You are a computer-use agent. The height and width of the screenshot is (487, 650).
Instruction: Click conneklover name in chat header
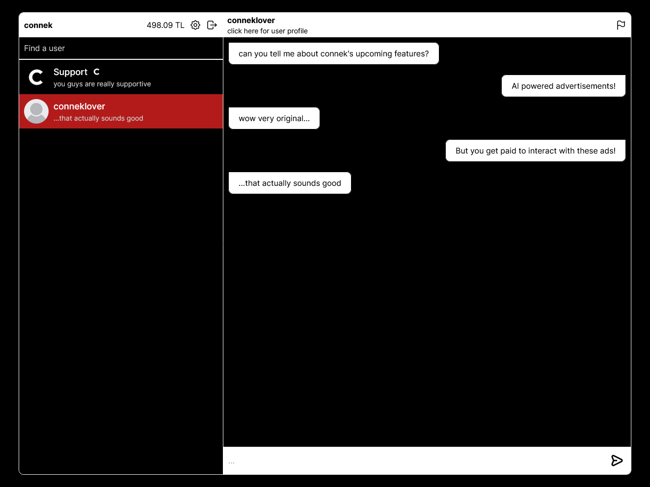point(251,20)
